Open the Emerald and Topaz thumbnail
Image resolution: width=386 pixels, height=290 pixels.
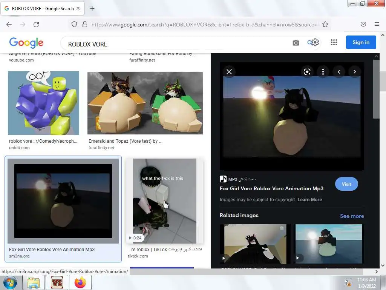145,103
